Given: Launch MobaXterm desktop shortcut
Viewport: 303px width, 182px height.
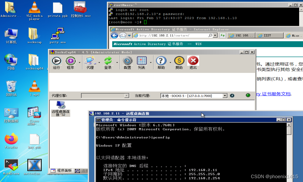Looking at the screenshot, I should [x=11, y=167].
